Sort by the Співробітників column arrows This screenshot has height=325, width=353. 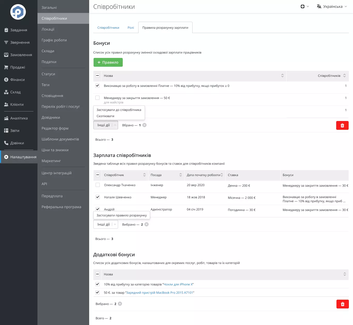(344, 75)
